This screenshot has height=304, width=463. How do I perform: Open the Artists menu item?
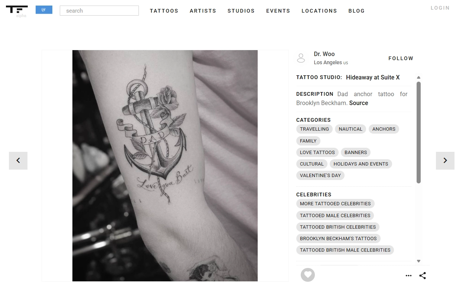click(203, 11)
